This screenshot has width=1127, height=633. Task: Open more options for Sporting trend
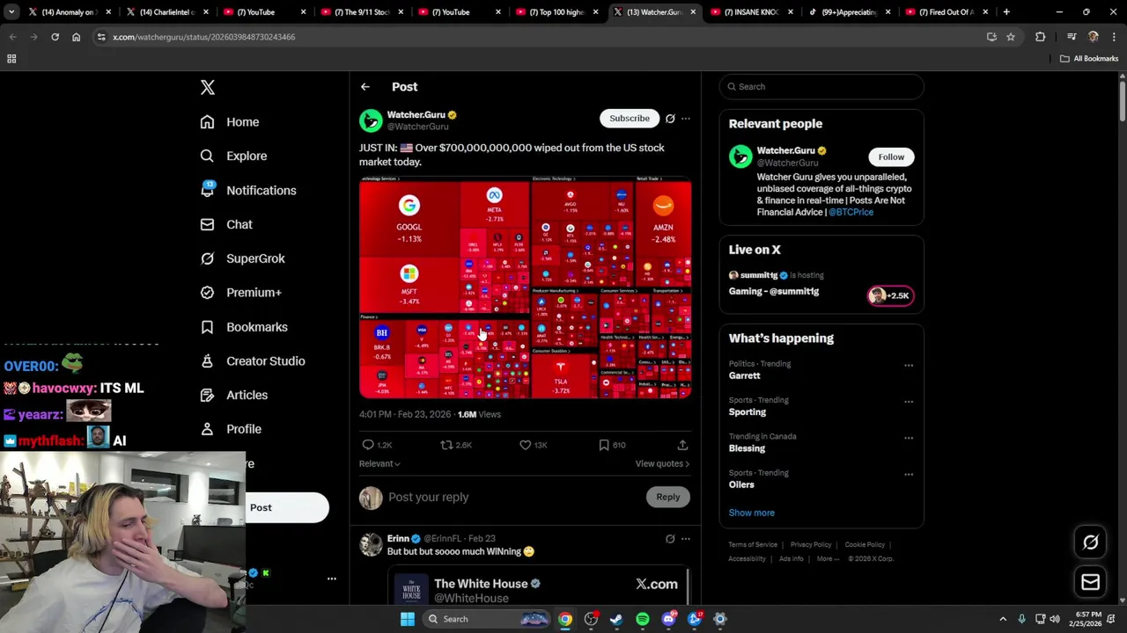pyautogui.click(x=909, y=402)
